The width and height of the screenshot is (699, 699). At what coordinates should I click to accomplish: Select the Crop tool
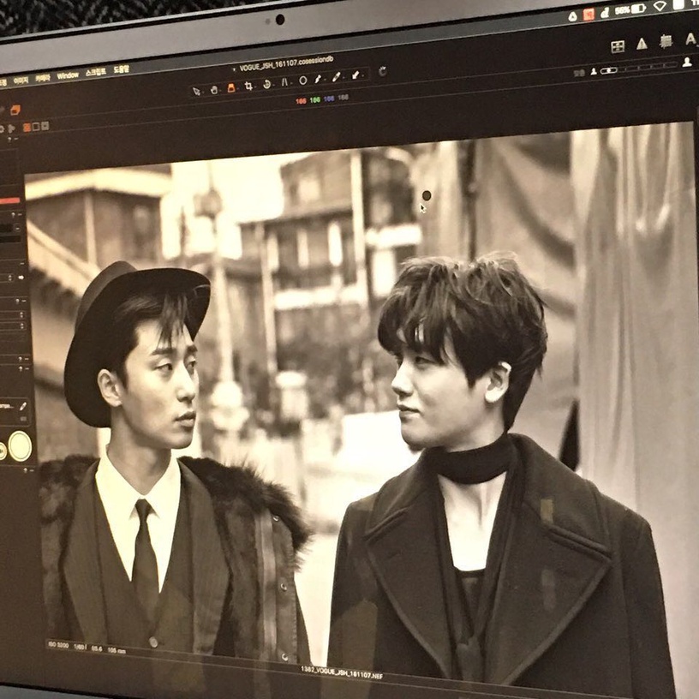(248, 86)
